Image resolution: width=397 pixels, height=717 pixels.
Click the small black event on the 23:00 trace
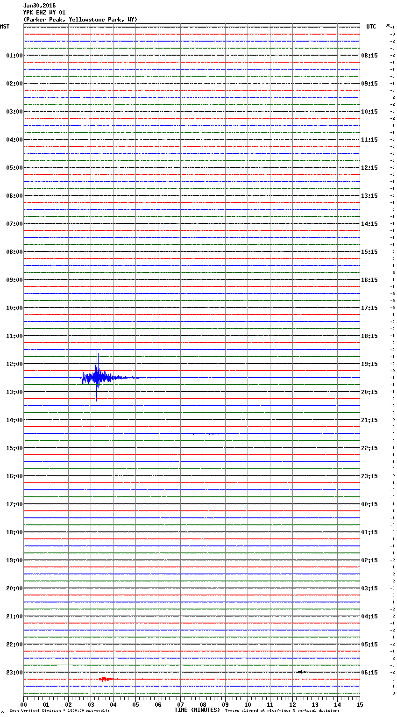(x=301, y=672)
